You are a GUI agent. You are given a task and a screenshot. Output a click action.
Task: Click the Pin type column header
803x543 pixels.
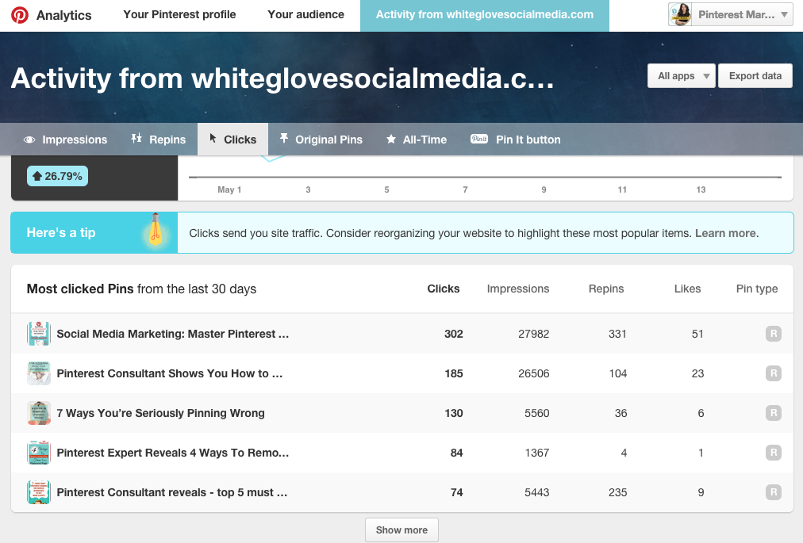(757, 289)
